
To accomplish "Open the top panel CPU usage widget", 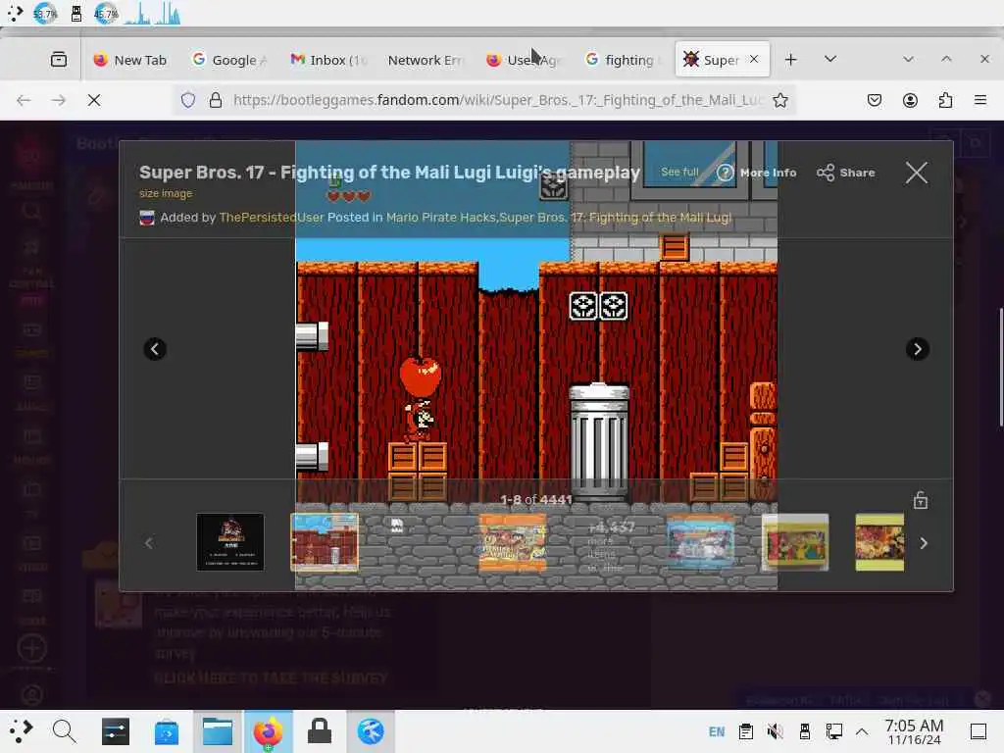I will point(45,13).
